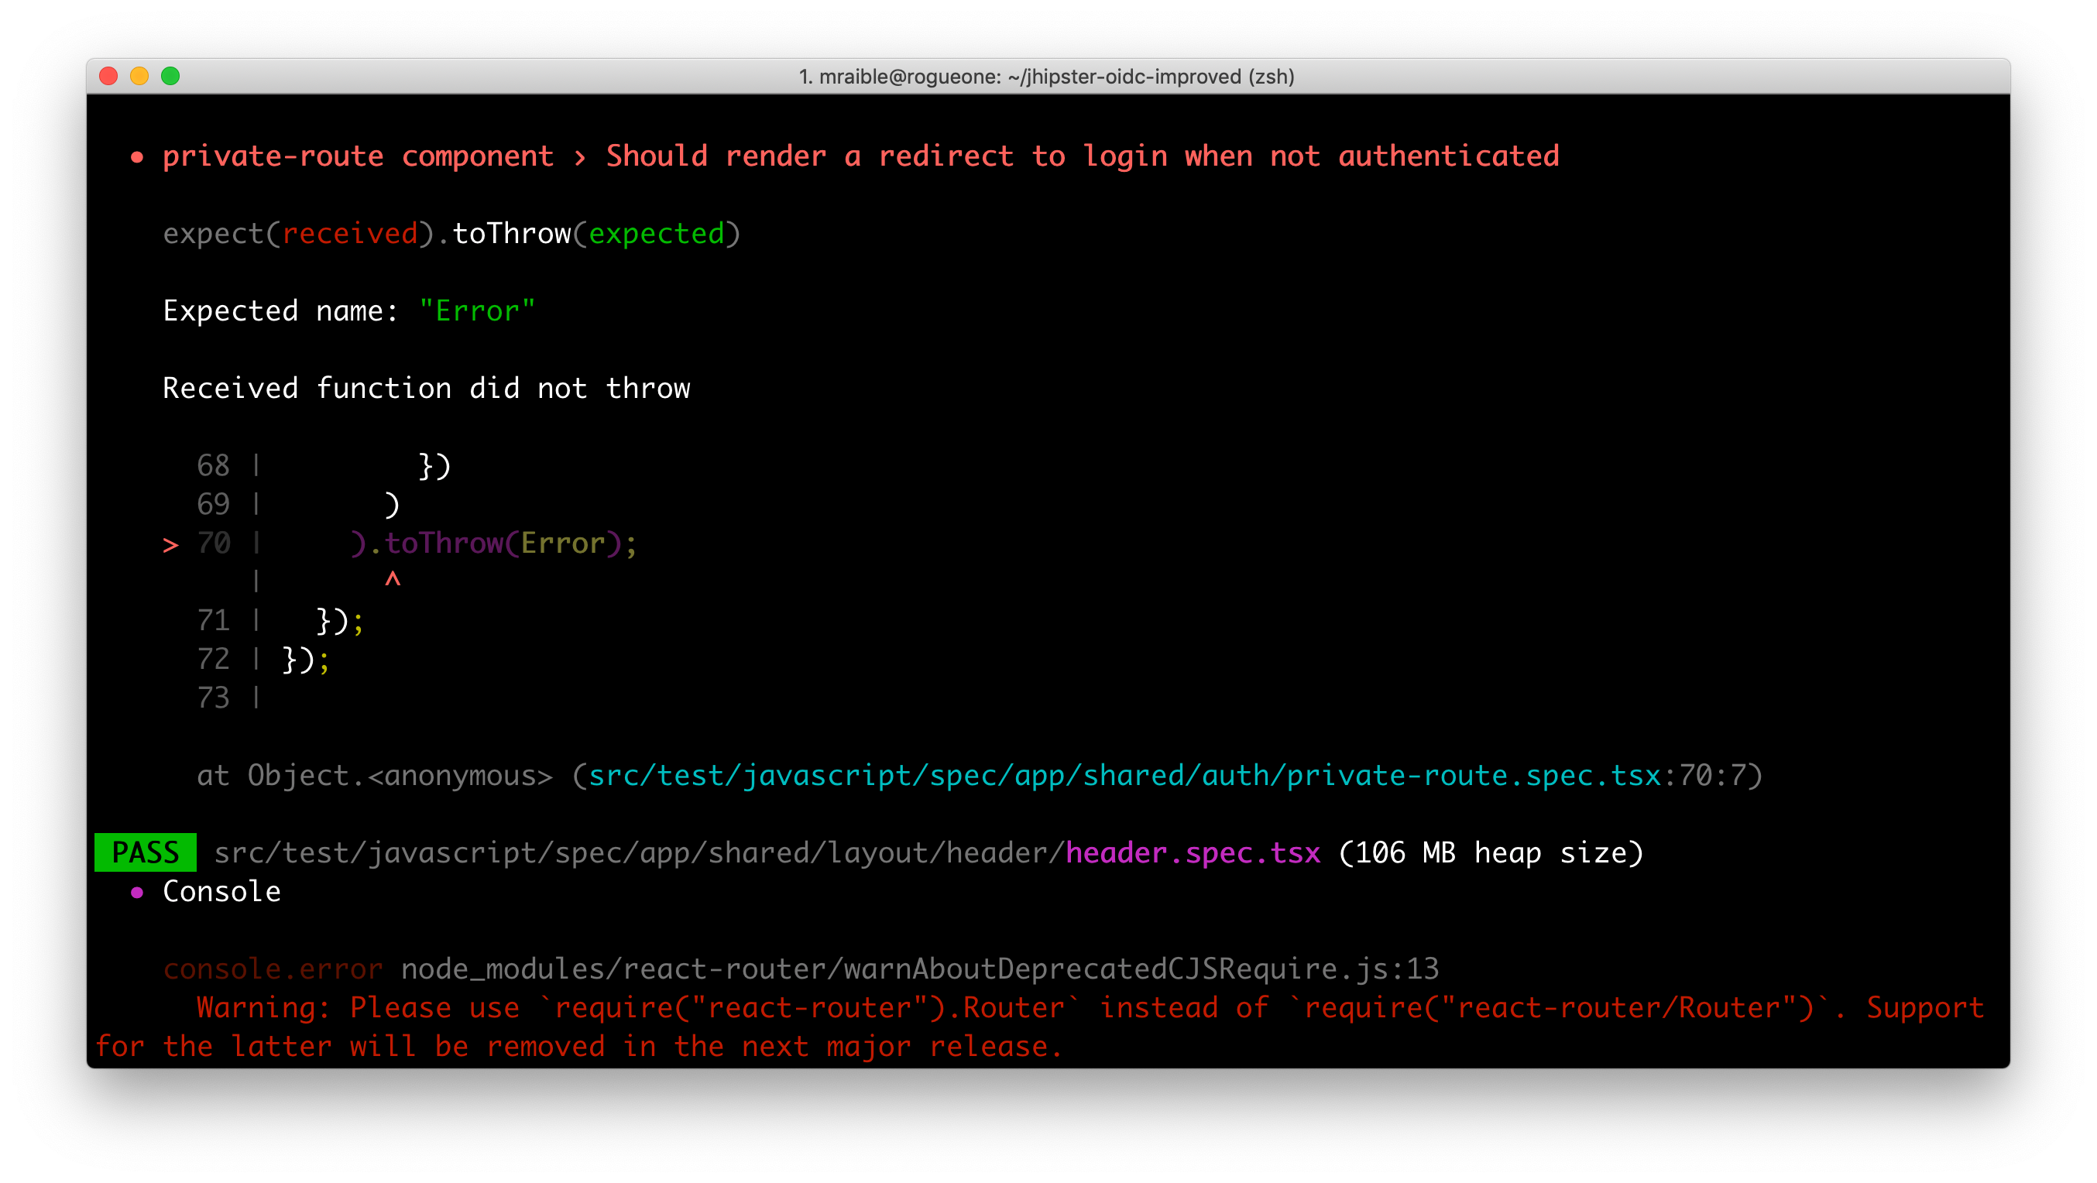Click the yellow minimize window button
The image size is (2097, 1183).
click(x=139, y=77)
